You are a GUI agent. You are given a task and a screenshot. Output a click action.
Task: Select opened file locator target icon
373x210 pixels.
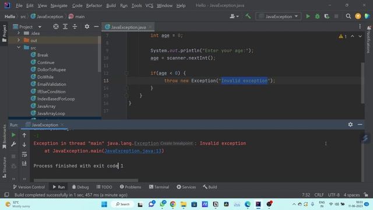click(56, 27)
